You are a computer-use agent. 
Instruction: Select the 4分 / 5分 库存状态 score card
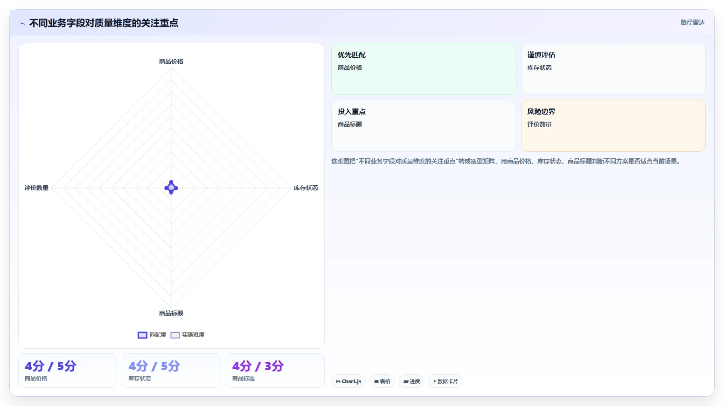click(171, 371)
